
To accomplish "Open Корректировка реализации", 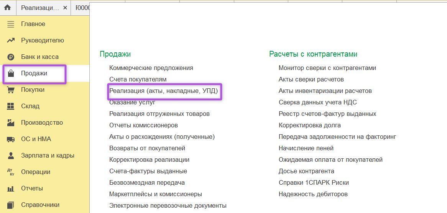I will [x=149, y=160].
